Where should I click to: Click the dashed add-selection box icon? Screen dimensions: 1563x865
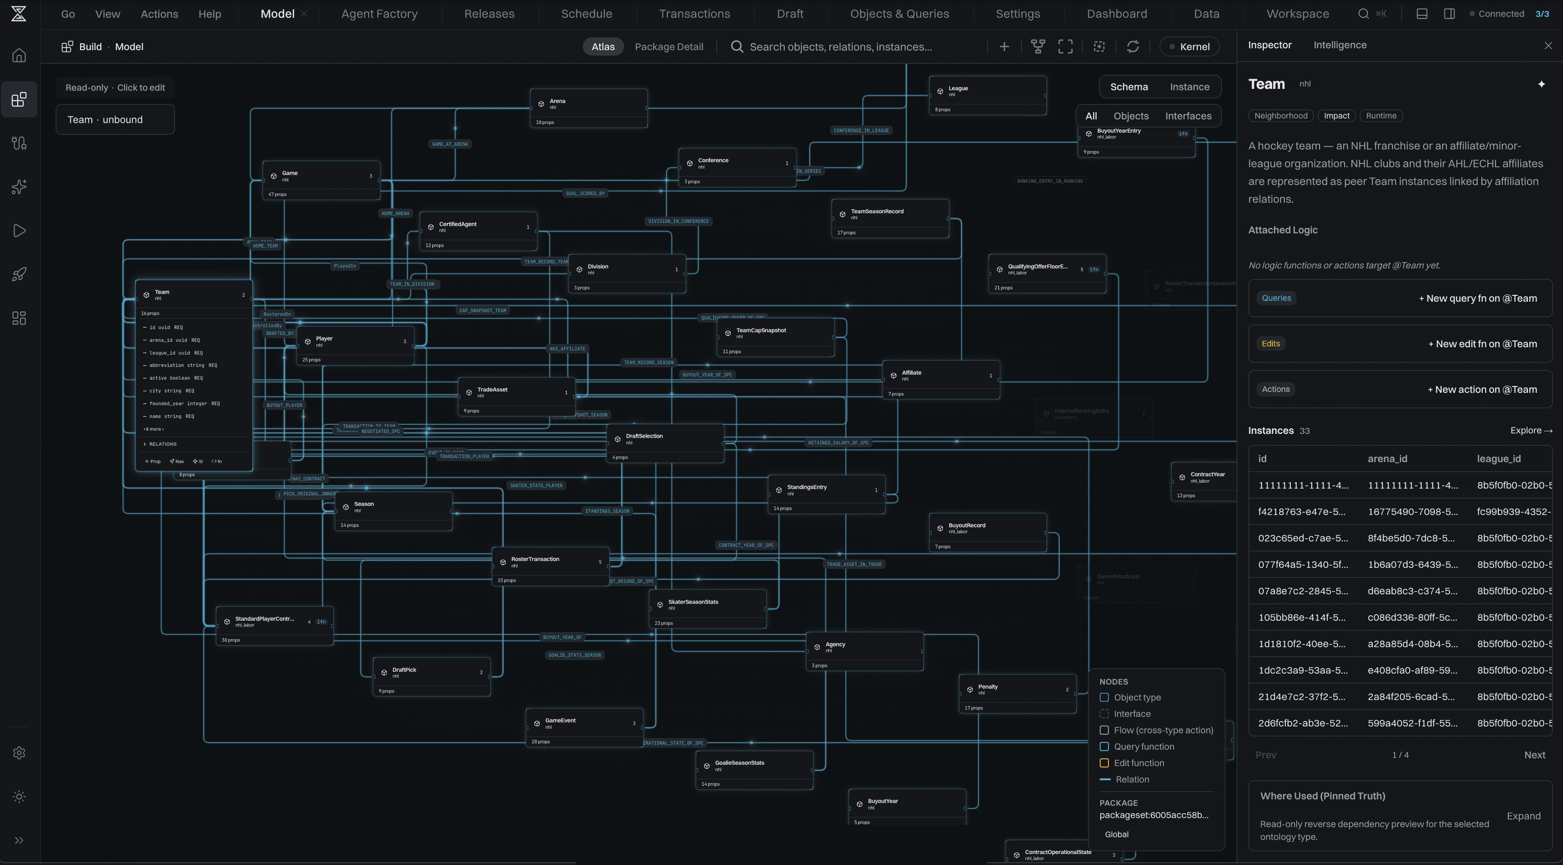1099,46
